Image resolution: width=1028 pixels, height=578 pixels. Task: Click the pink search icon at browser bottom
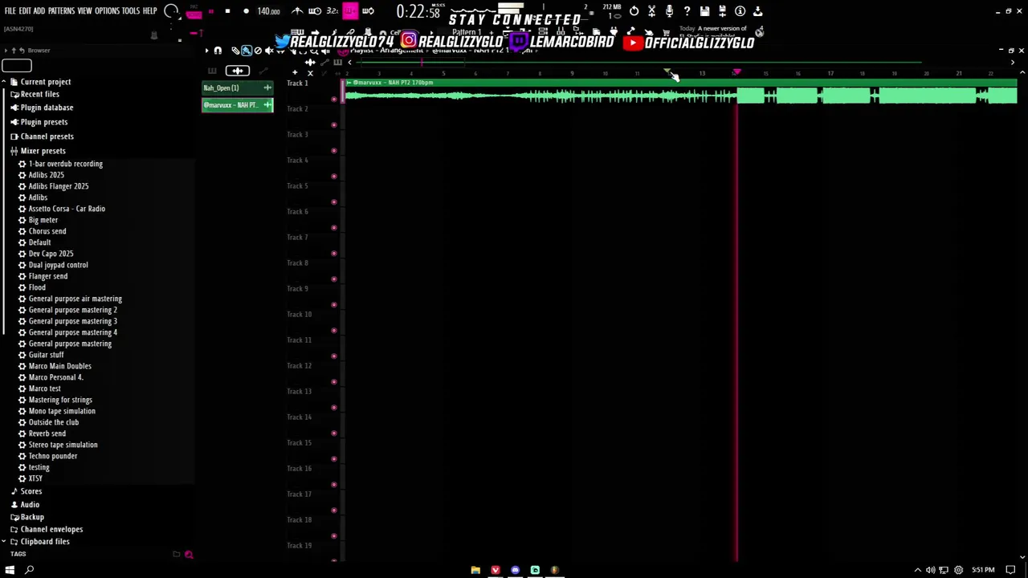[189, 555]
